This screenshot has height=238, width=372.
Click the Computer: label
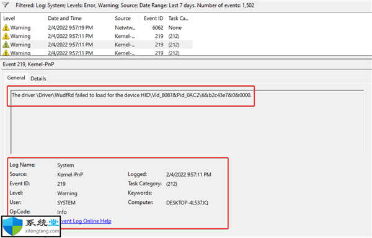coord(141,202)
